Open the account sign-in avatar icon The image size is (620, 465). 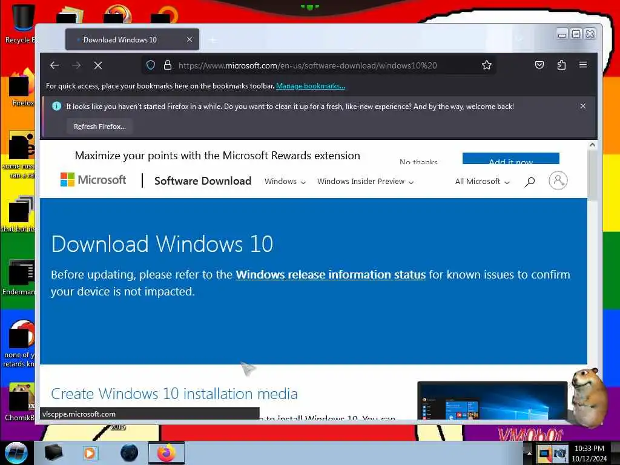(558, 180)
